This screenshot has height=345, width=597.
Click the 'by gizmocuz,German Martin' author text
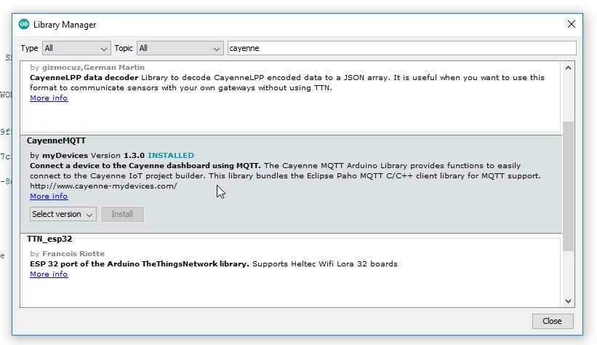point(87,68)
